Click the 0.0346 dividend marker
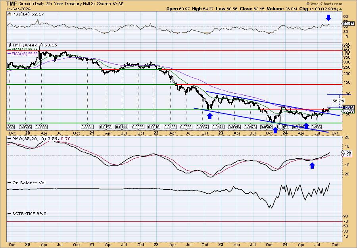Viewport: 357px width, 248px height. click(x=234, y=127)
